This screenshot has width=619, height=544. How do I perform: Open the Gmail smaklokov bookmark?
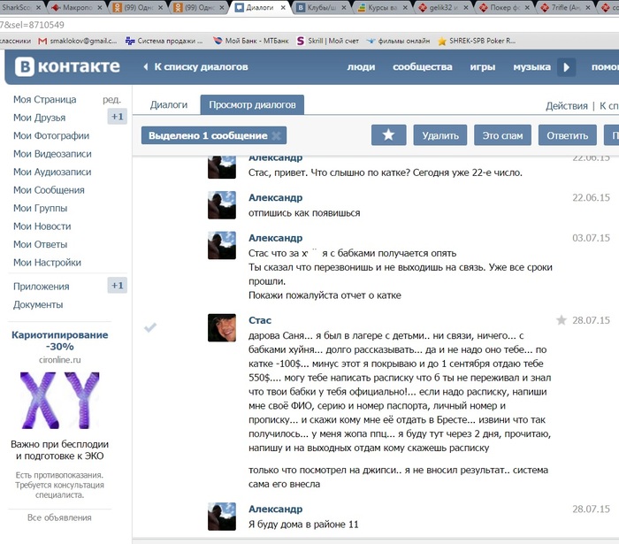78,41
